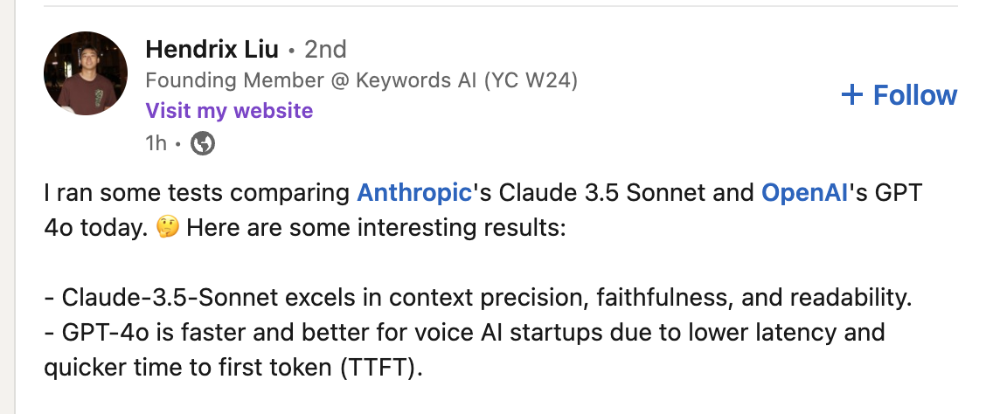Click the gray left page margin strip

point(7,207)
